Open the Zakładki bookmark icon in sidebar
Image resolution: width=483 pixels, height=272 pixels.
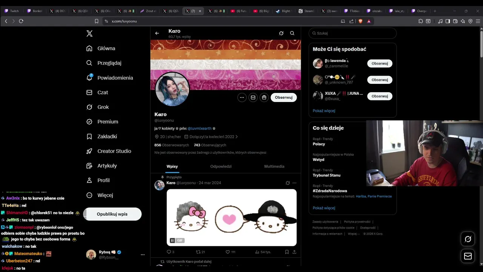click(x=89, y=136)
